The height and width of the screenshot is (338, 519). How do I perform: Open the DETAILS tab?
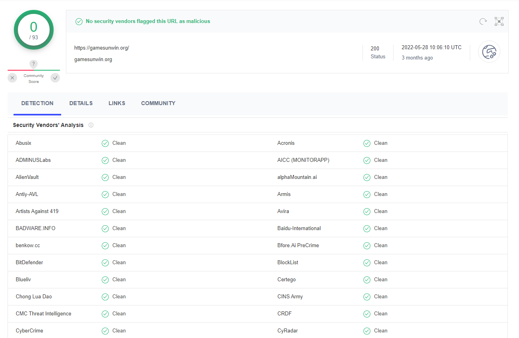pyautogui.click(x=81, y=103)
